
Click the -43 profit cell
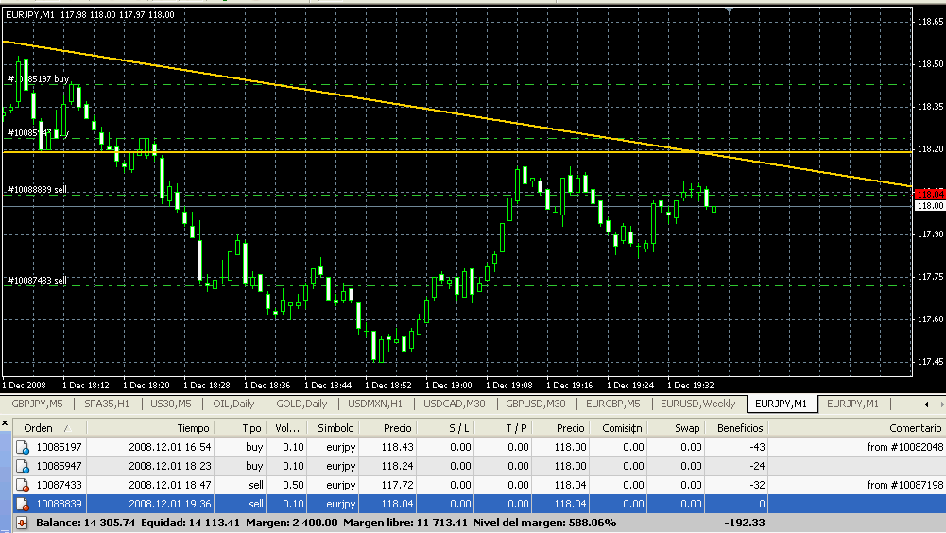pos(757,447)
